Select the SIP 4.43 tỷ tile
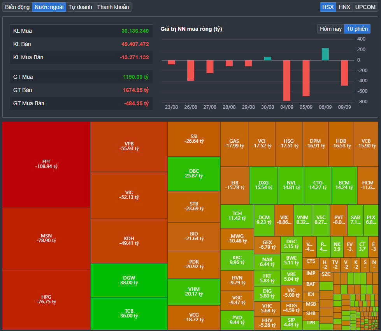 (291, 323)
